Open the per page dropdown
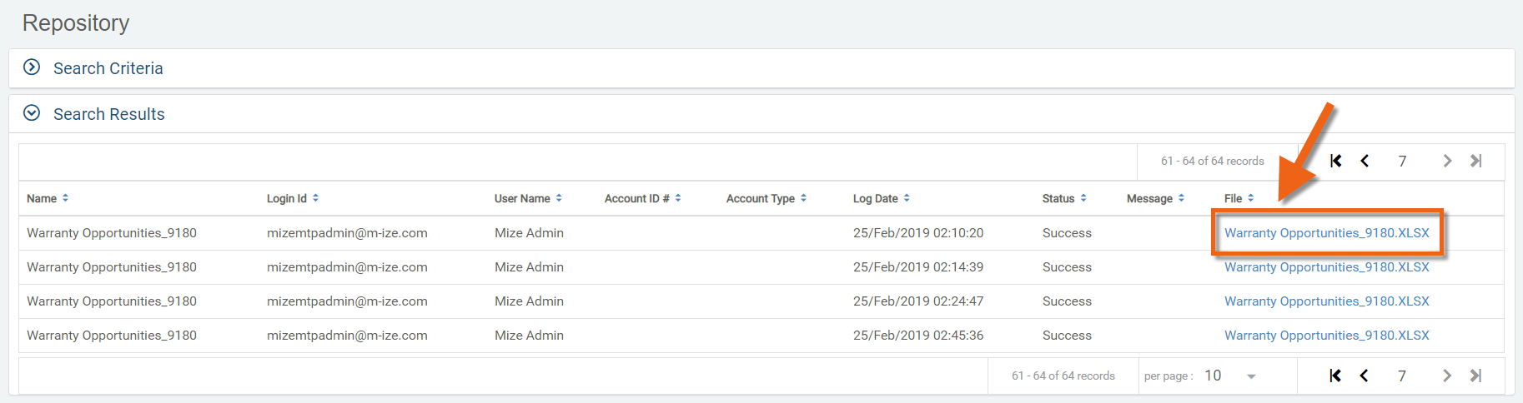The height and width of the screenshot is (403, 1523). click(x=1250, y=376)
